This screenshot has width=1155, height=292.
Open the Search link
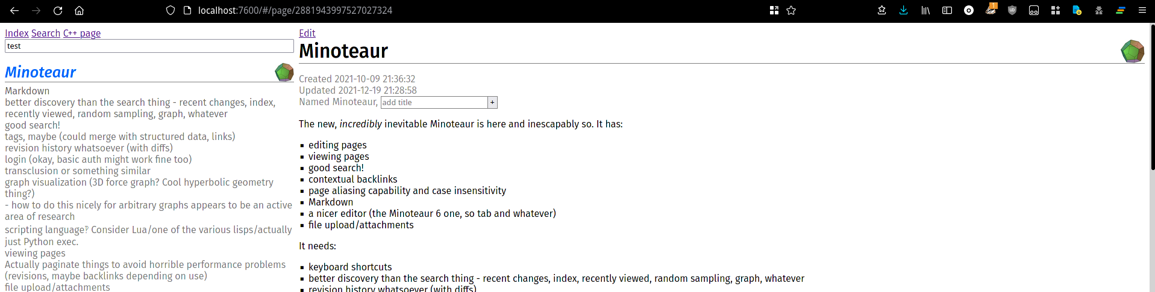pyautogui.click(x=46, y=34)
